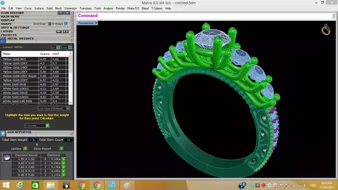Image resolution: width=338 pixels, height=190 pixels.
Task: Open the Solid menu
Action: click(49, 8)
